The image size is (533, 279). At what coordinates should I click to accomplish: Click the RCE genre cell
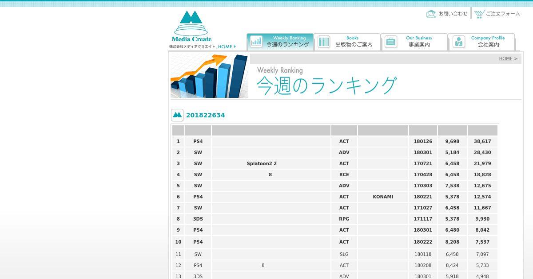(x=344, y=174)
